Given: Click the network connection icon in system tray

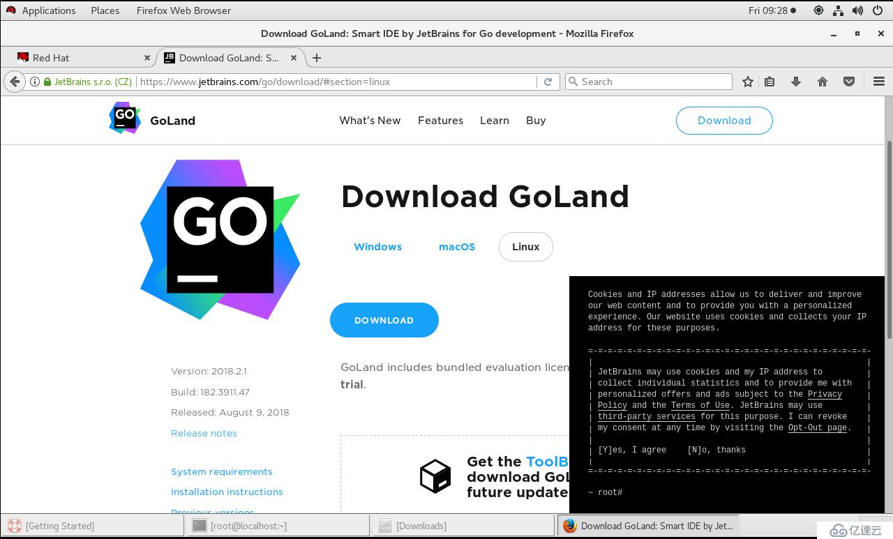Looking at the screenshot, I should pyautogui.click(x=839, y=10).
